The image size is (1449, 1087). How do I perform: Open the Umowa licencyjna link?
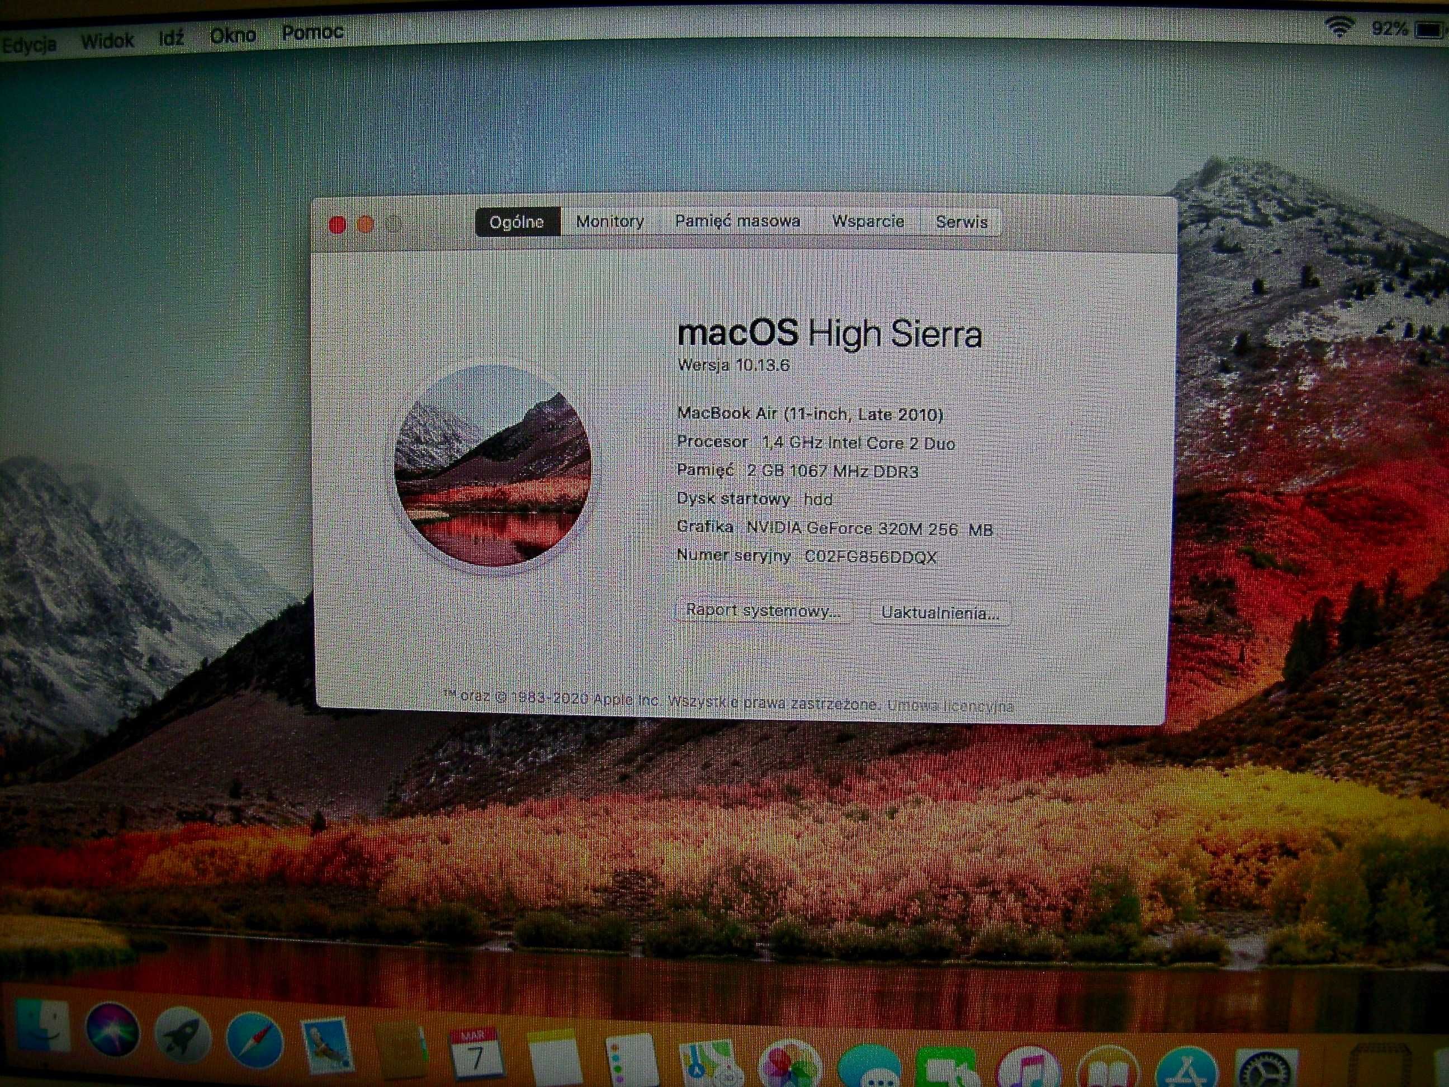[x=950, y=706]
